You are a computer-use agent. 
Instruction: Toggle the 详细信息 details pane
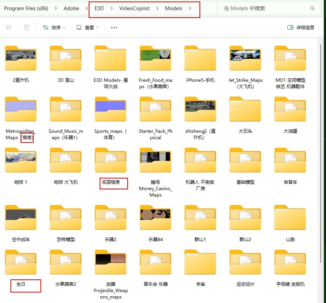[x=301, y=27]
